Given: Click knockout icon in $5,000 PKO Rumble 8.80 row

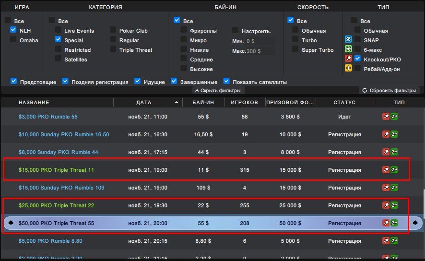Looking at the screenshot, I should click(385, 241).
